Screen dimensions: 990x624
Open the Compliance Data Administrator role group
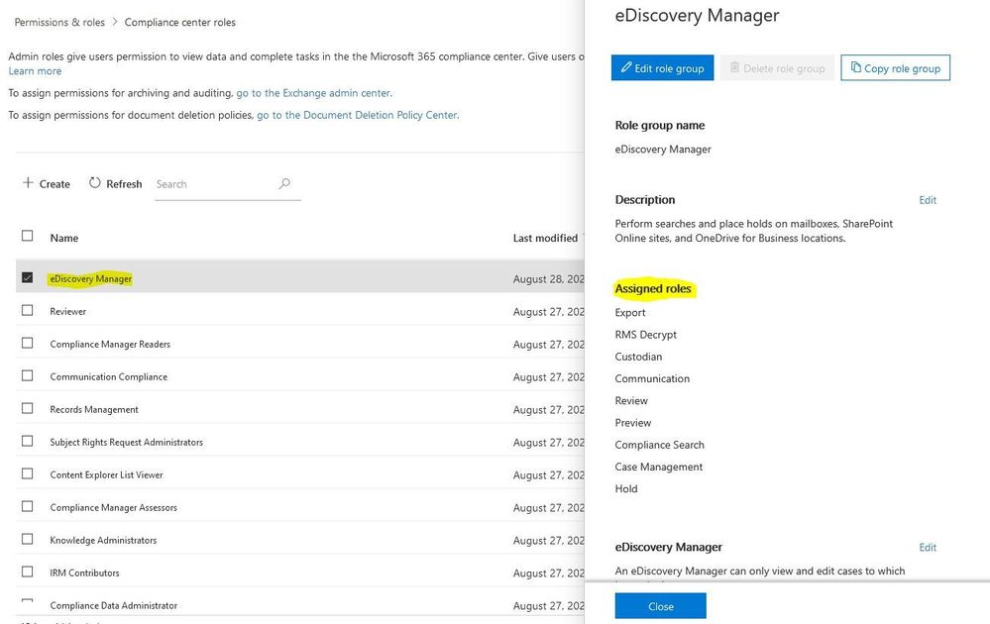click(114, 606)
